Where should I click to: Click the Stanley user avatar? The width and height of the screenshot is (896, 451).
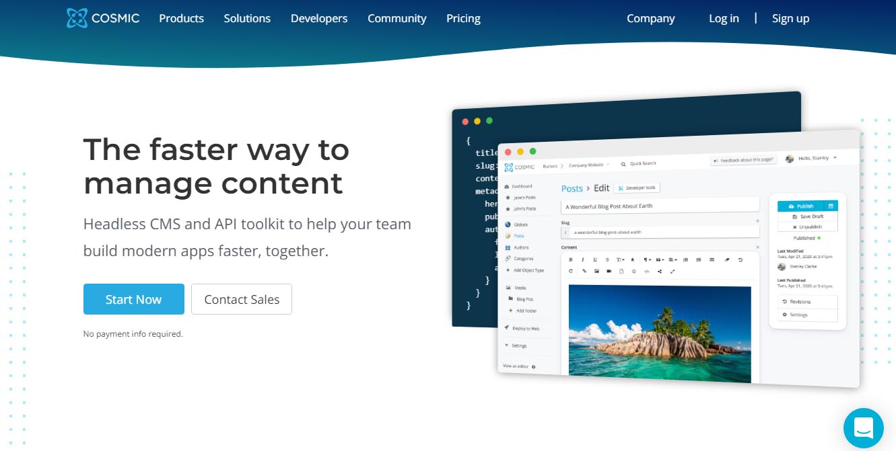[x=790, y=159]
